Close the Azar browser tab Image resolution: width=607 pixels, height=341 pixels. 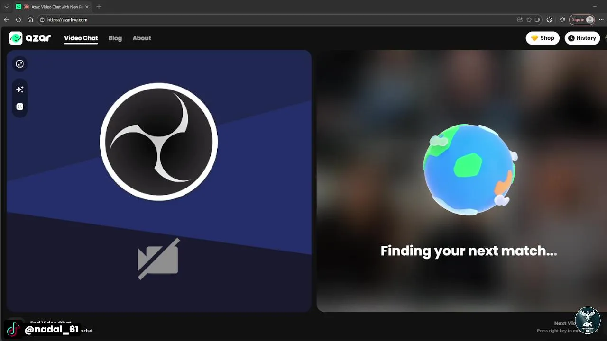(x=88, y=7)
